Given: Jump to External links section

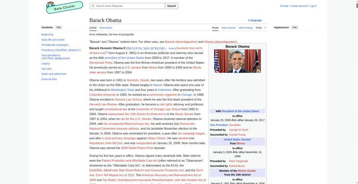Looking at the screenshot, I should pos(49,79).
